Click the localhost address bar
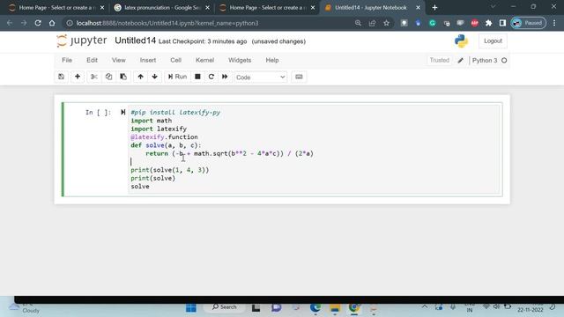 209,23
